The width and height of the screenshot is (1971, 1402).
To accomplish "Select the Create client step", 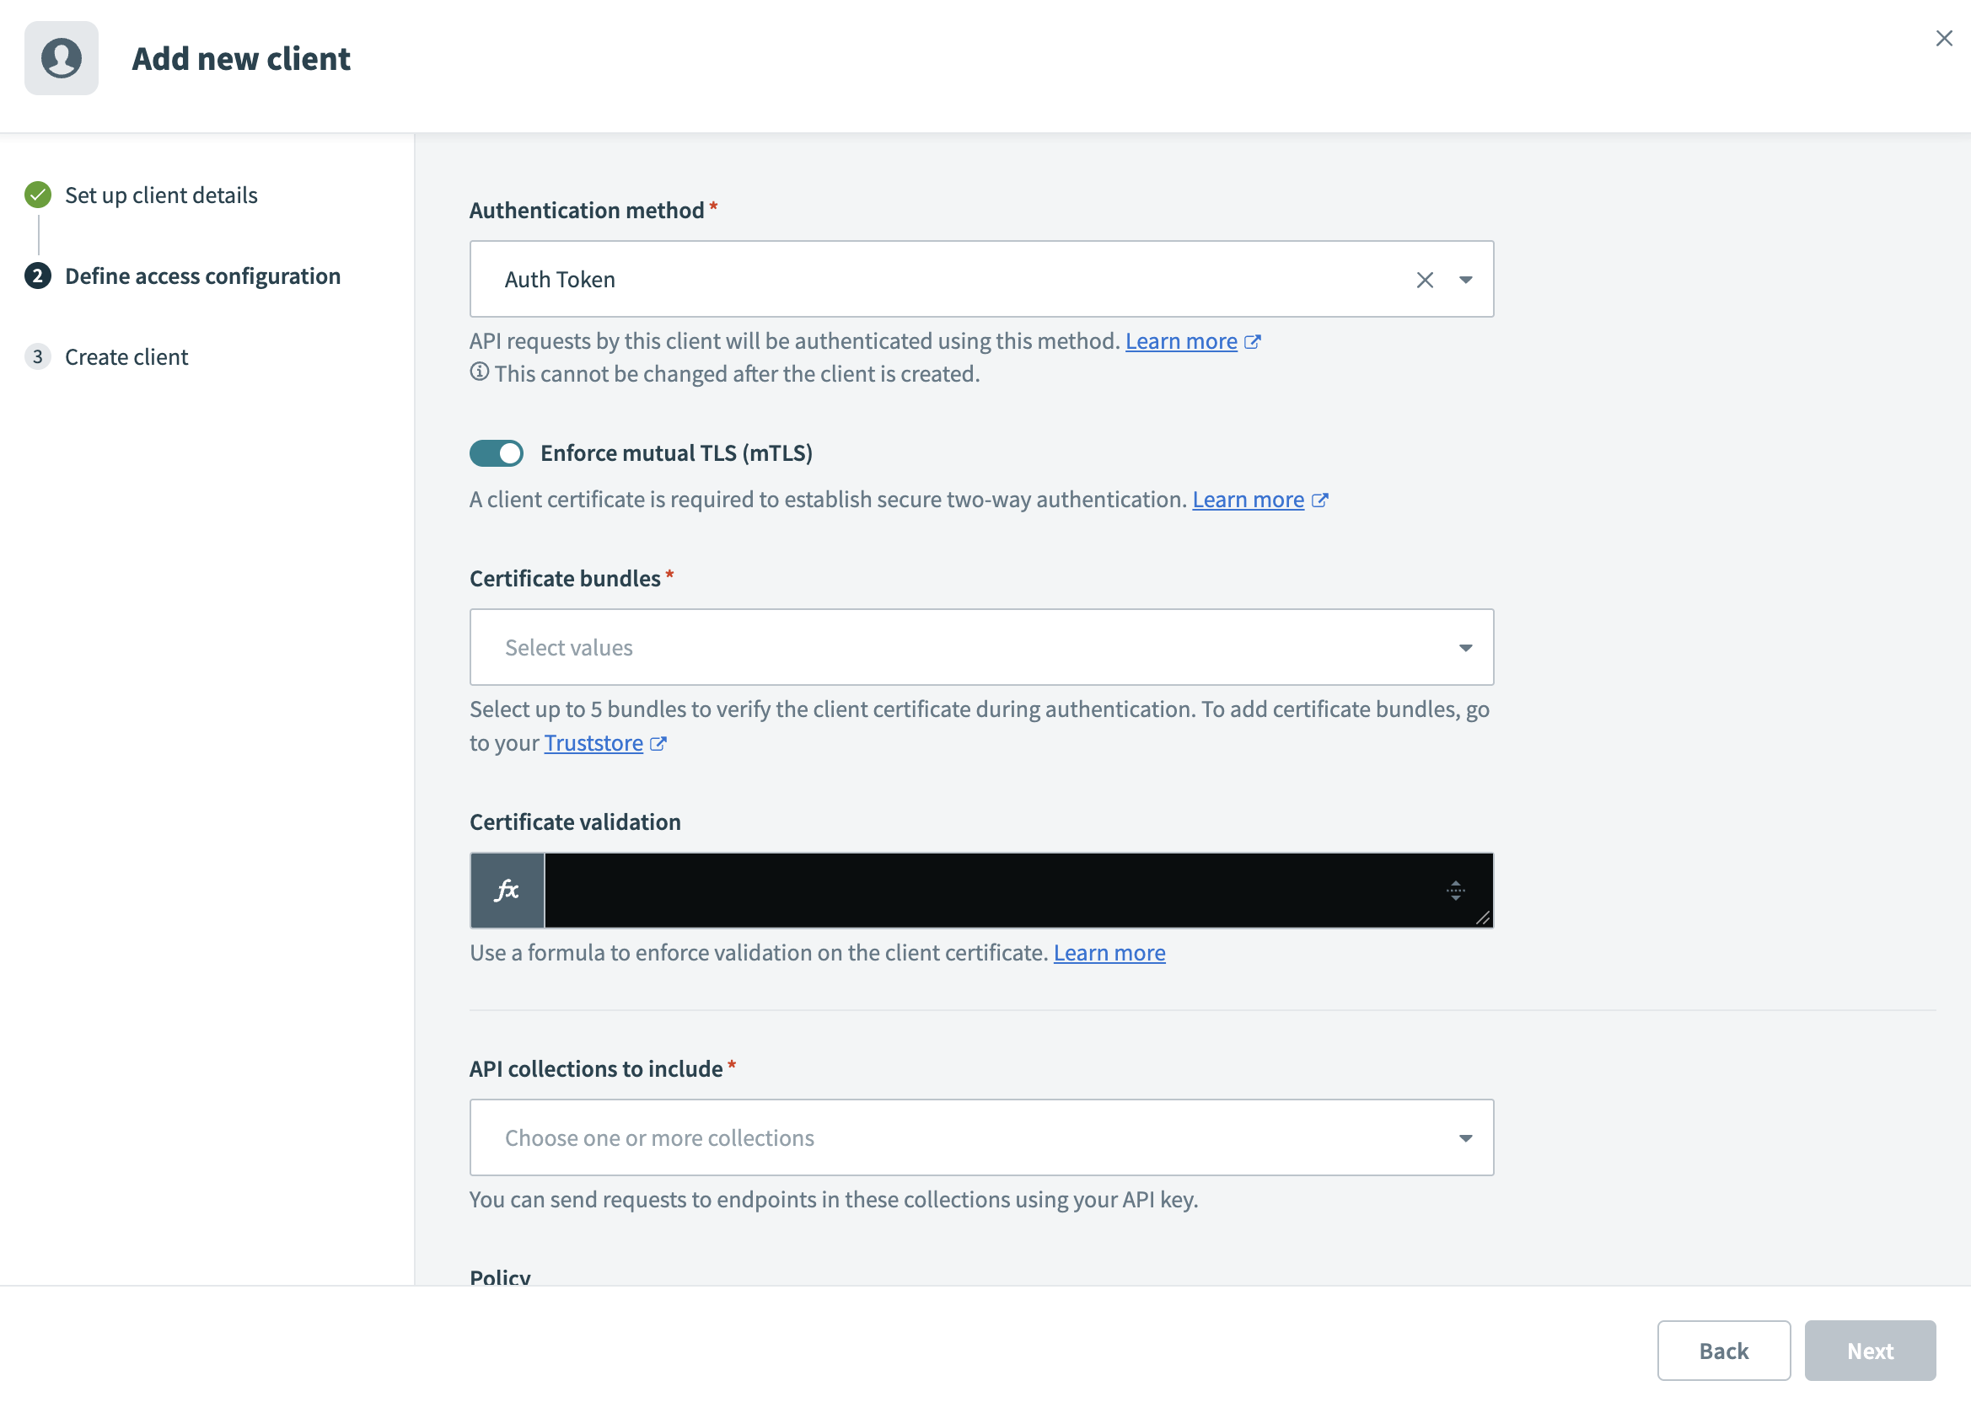I will coord(126,356).
